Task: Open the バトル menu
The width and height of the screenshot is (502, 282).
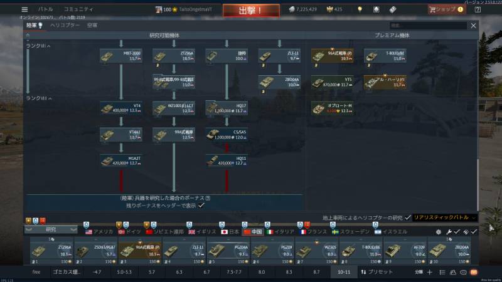Action: tap(45, 9)
